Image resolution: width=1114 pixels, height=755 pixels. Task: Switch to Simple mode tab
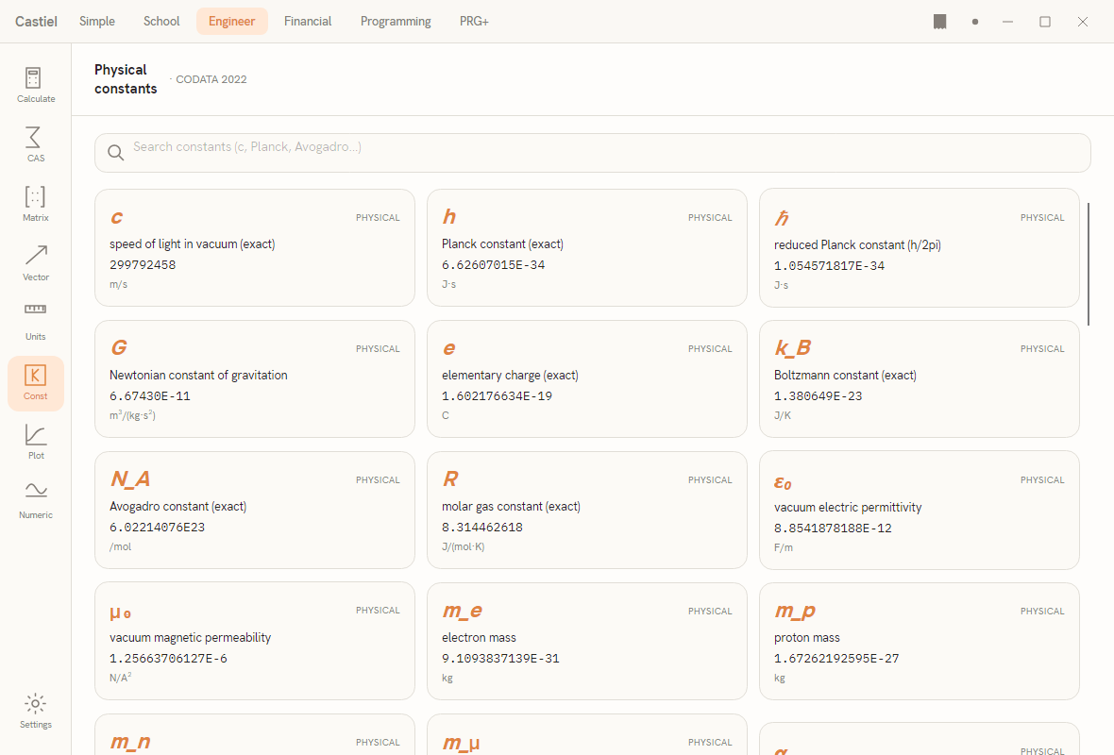point(97,22)
